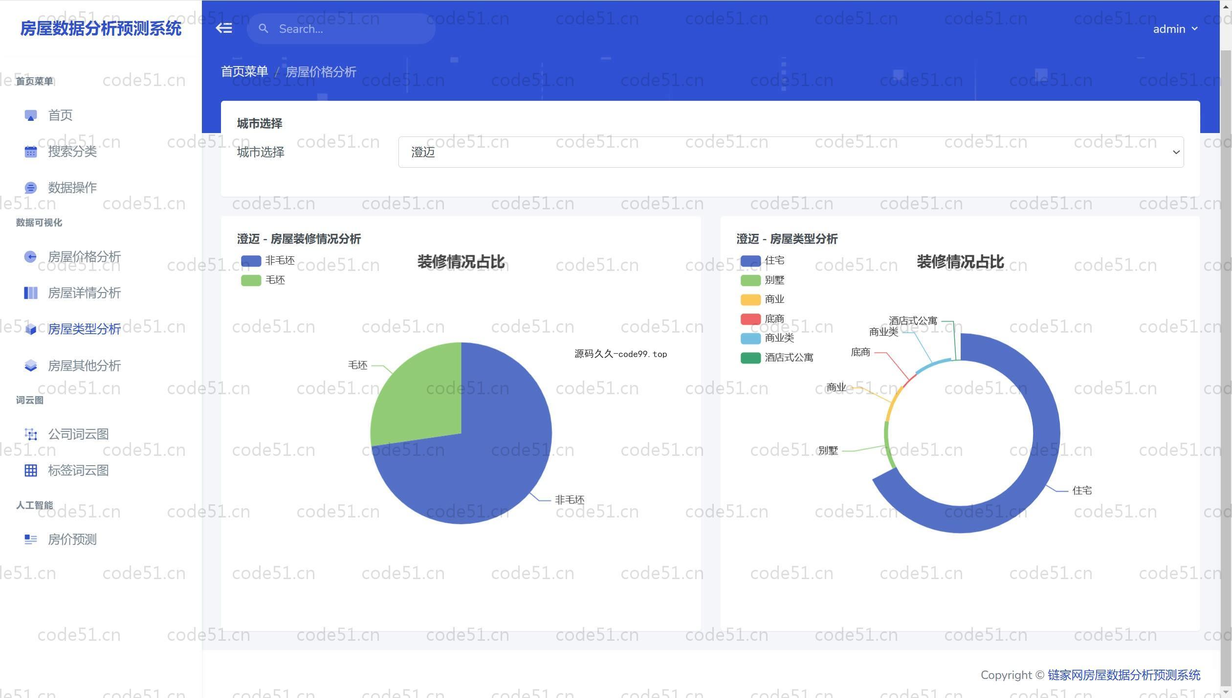
Task: Click the 首页菜单 breadcrumb link
Action: coord(244,71)
